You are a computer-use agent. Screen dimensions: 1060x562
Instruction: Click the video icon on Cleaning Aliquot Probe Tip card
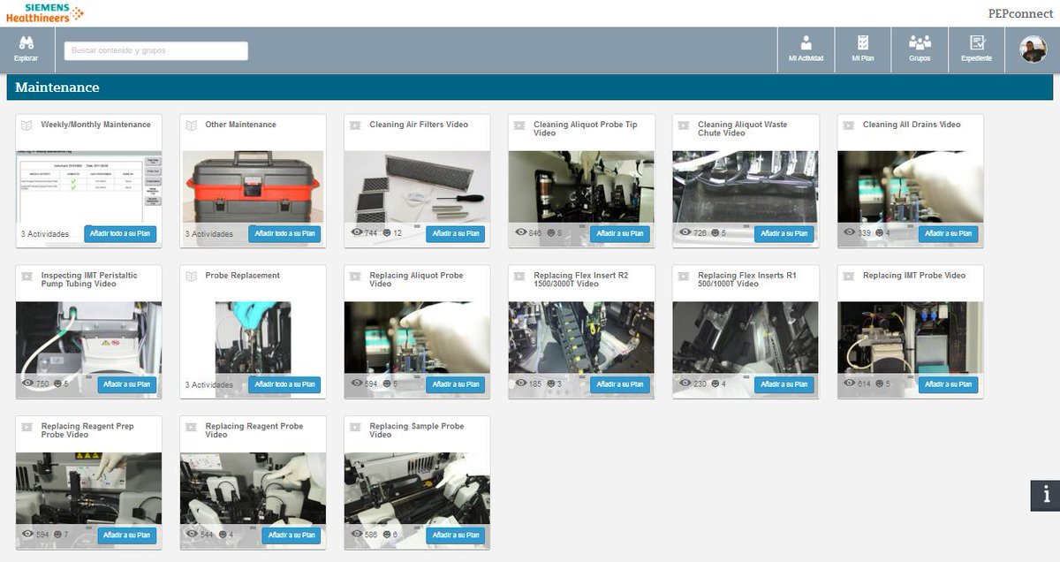point(519,125)
